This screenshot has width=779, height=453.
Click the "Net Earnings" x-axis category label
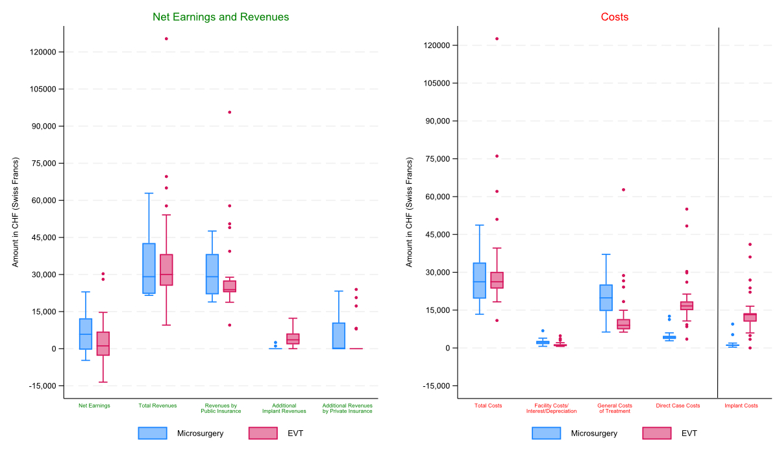[94, 406]
